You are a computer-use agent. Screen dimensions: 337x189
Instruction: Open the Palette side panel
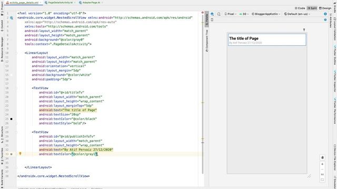point(207,20)
